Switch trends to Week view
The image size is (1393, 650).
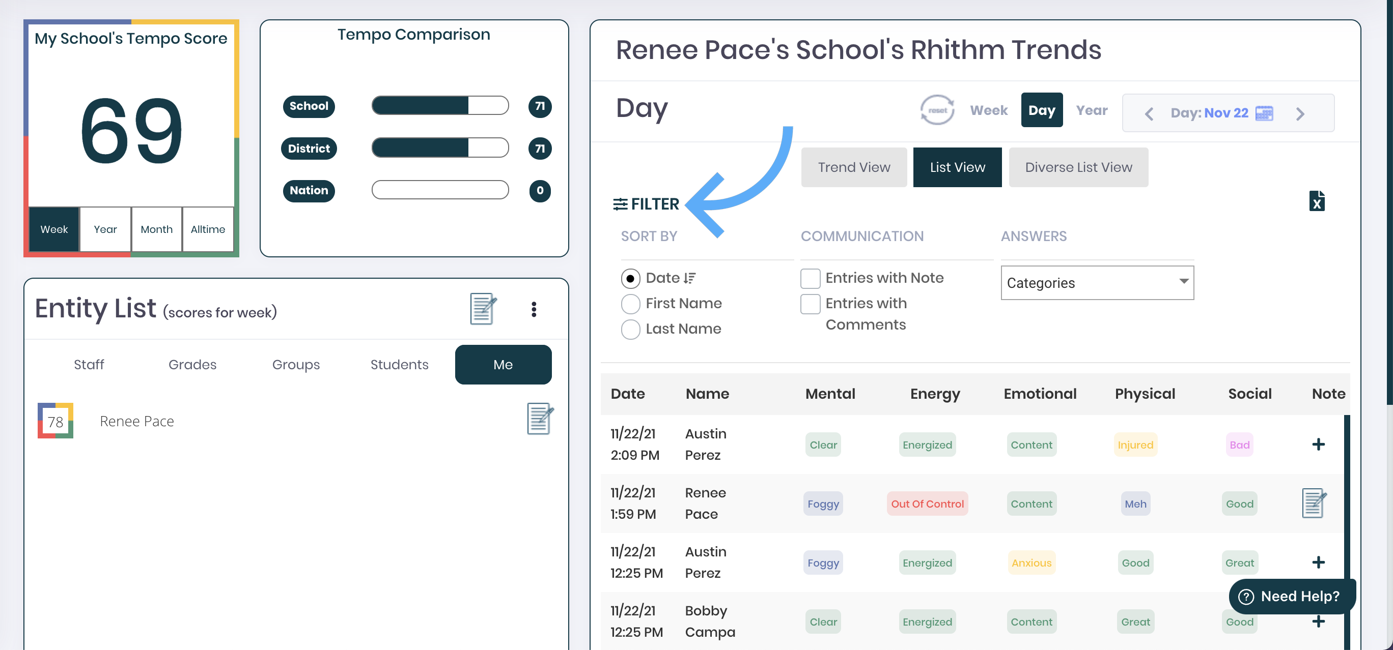(x=989, y=110)
